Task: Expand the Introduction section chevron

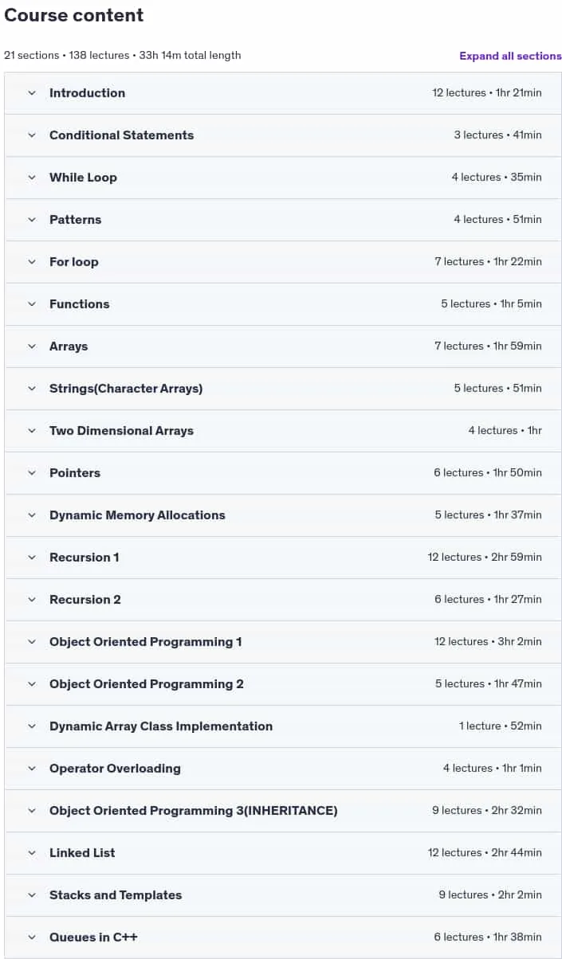Action: [32, 93]
